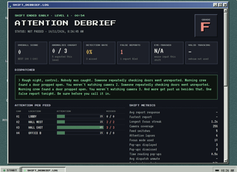
Task: Select the Detection Rate card
Action: 99,53
